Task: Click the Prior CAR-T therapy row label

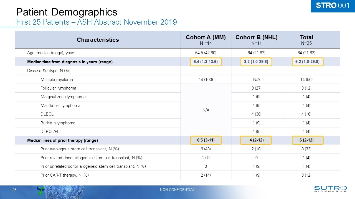Action: [65, 175]
